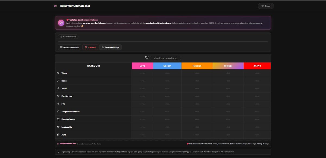Screen dimensions: 326x158
Task: Select the pink Love column header
Action: tap(142, 66)
